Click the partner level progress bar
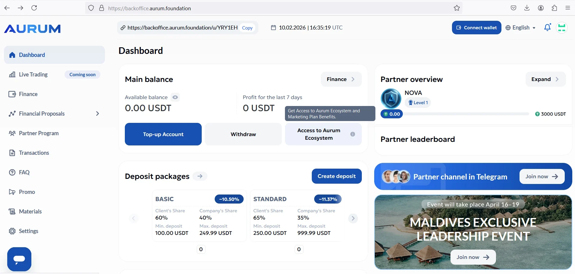 point(466,114)
